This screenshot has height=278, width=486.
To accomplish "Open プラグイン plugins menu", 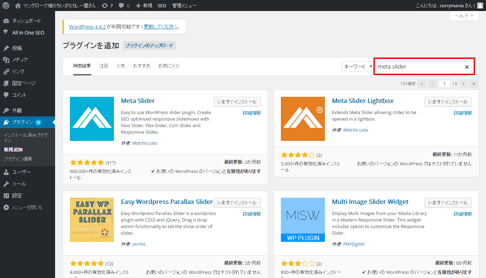I will coord(28,122).
